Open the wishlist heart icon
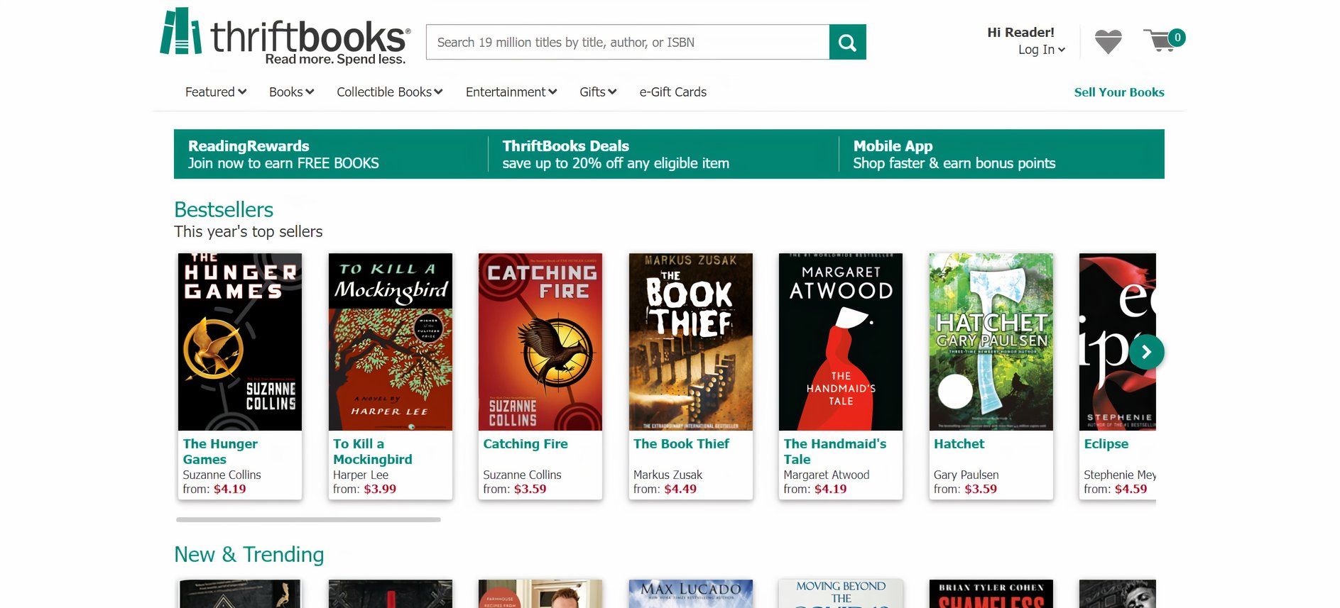The height and width of the screenshot is (608, 1340). [1108, 42]
